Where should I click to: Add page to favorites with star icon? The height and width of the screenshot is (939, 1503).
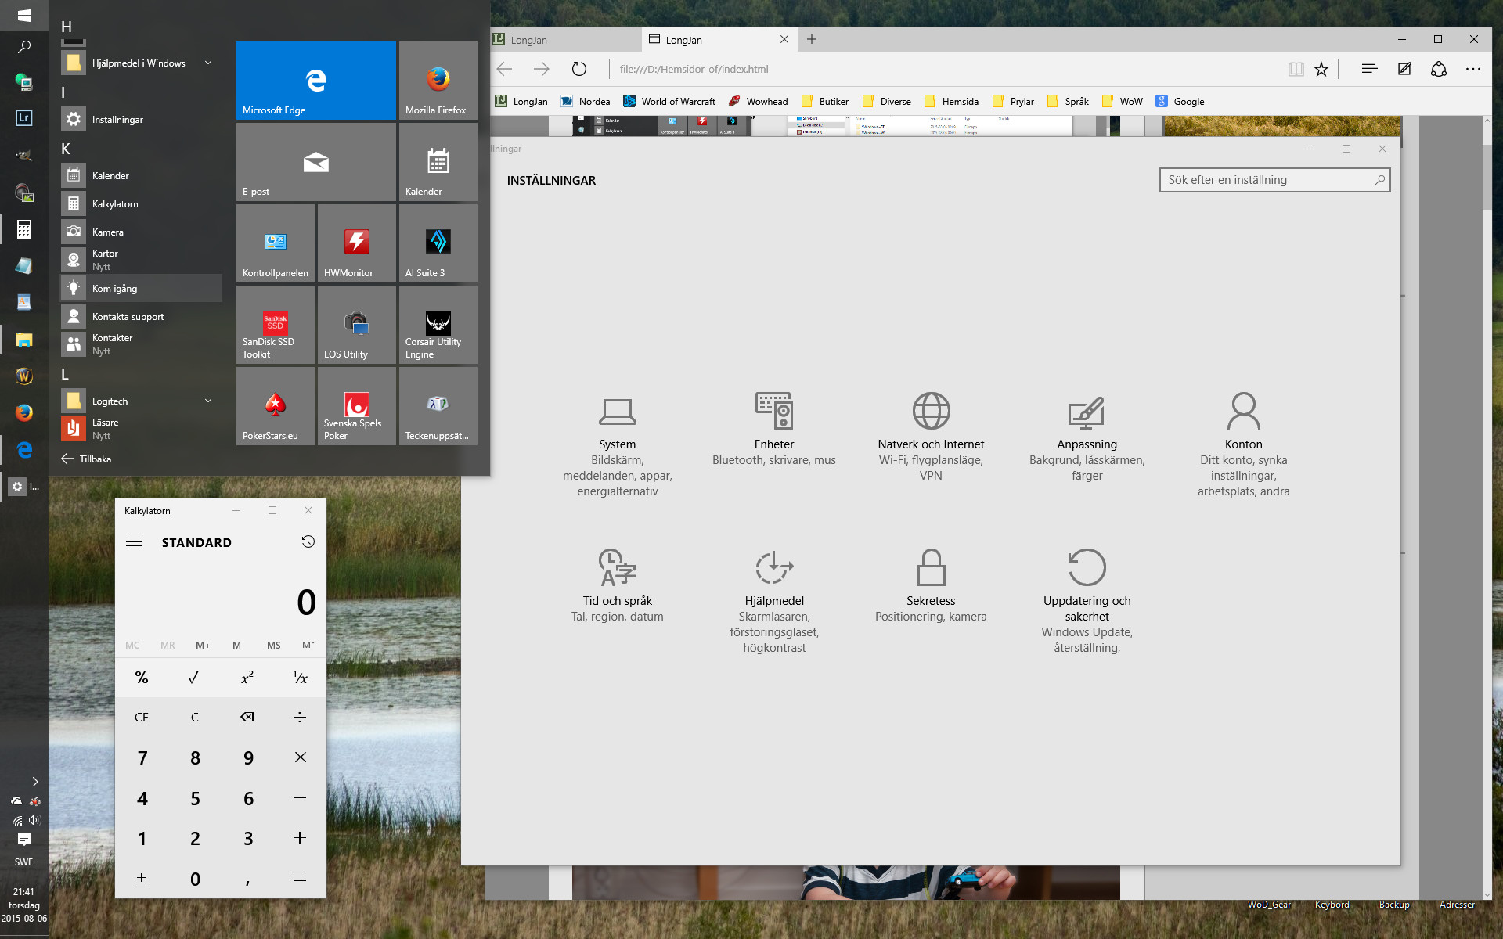1321,69
